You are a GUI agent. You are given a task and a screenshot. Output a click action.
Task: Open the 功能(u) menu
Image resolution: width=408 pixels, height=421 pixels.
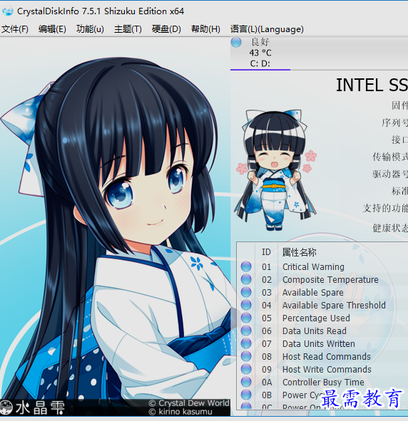[90, 29]
